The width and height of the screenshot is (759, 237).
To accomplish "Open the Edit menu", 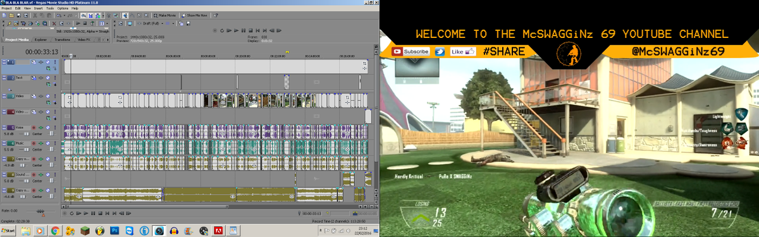I will tap(18, 8).
